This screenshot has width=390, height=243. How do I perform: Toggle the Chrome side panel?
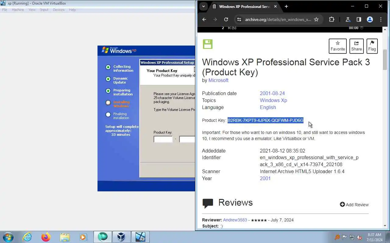[x=359, y=19]
